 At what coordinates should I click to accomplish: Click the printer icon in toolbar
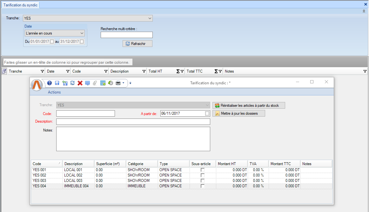pos(118,83)
